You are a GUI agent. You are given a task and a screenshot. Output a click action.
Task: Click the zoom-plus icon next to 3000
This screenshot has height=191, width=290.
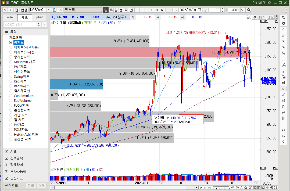tap(243, 10)
